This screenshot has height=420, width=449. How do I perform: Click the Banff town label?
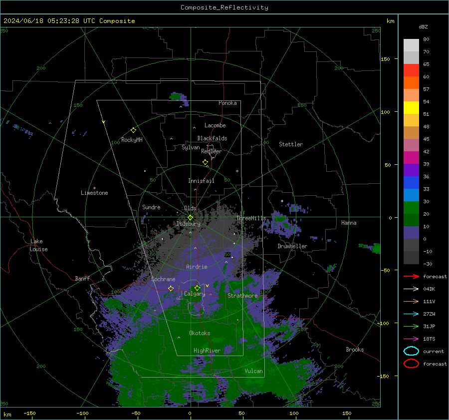tap(82, 279)
